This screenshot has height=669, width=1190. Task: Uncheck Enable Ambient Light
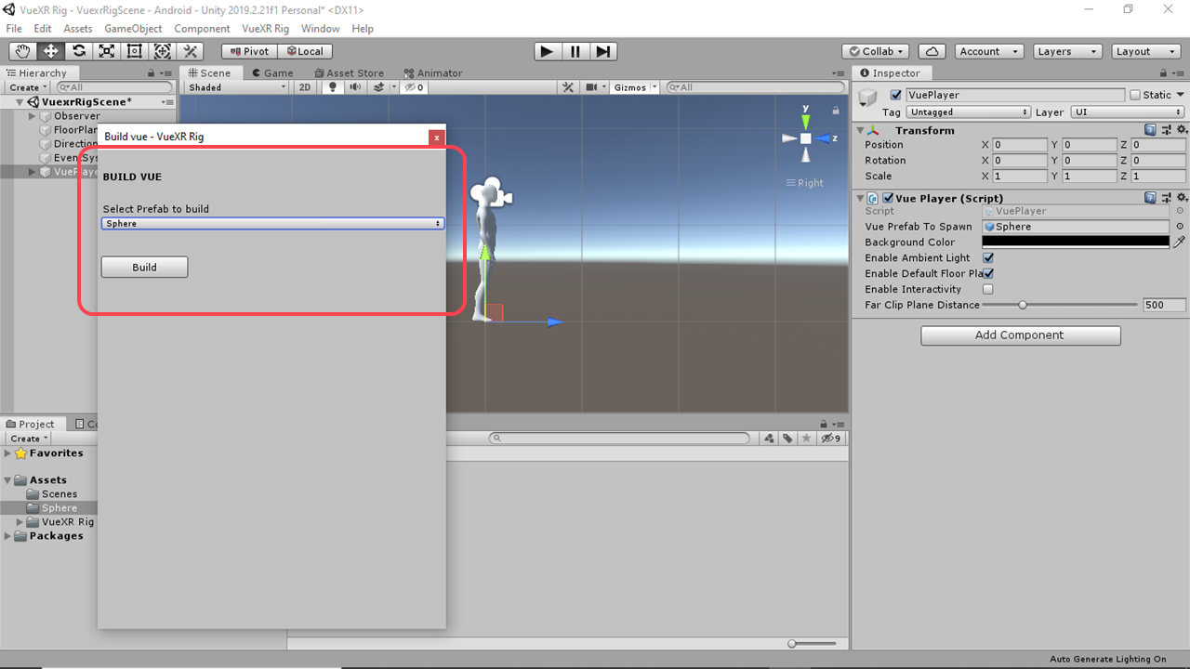[x=988, y=258]
